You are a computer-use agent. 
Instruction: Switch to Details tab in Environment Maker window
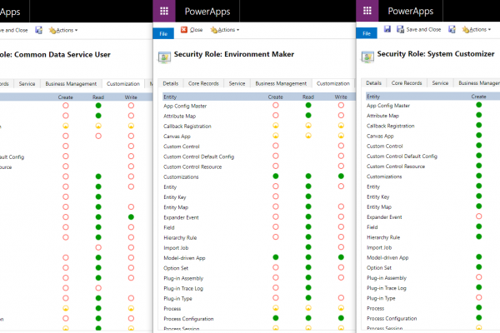171,83
